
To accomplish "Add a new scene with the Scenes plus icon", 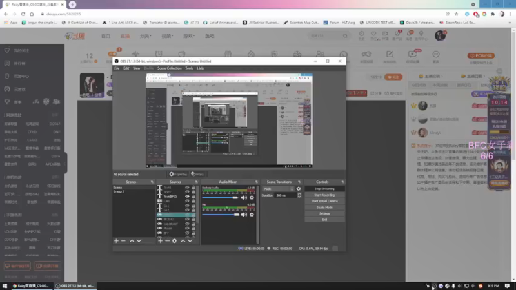I will tap(116, 241).
